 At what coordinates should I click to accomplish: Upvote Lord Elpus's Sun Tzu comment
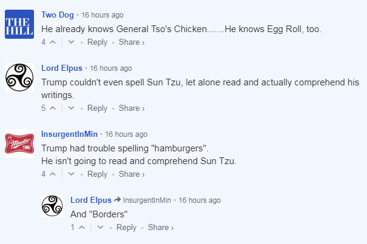[52, 108]
